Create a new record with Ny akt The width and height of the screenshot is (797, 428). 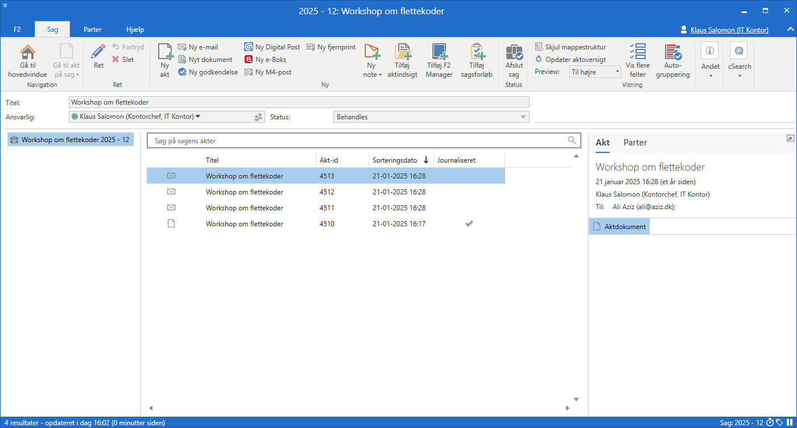point(164,61)
